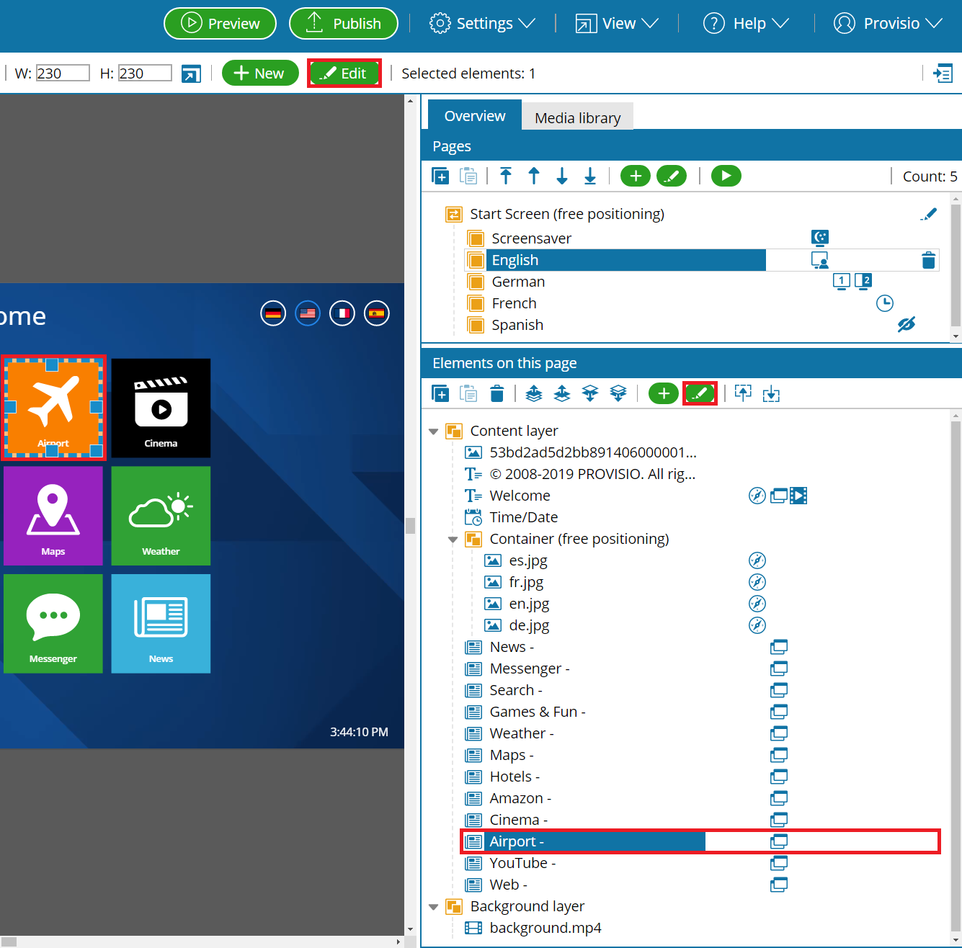This screenshot has height=948, width=962.
Task: Select the US flag language button
Action: (308, 313)
